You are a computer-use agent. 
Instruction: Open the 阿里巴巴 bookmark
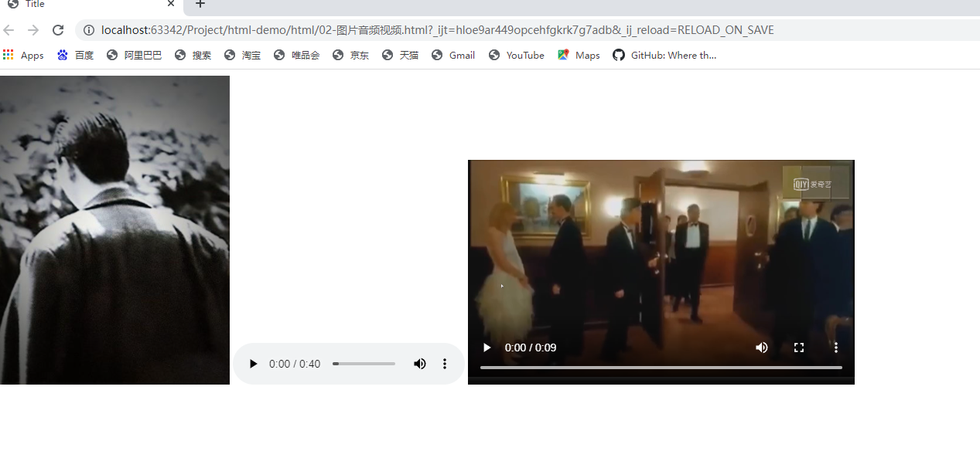coord(135,55)
